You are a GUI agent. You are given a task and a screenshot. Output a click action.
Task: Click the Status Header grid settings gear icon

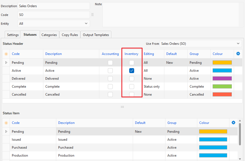point(238,54)
